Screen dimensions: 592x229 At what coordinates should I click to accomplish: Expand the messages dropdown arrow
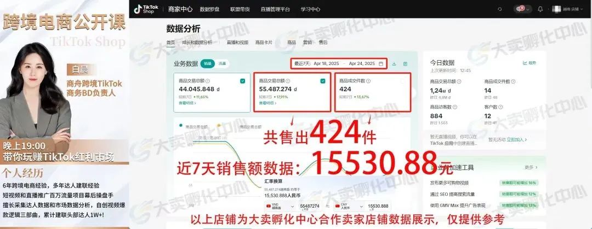click(x=527, y=9)
